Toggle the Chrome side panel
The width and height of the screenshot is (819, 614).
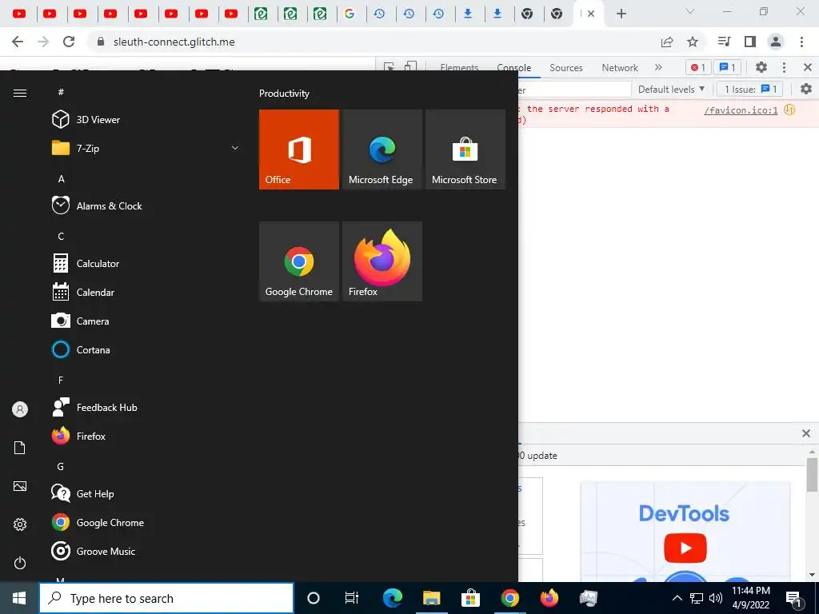point(750,42)
